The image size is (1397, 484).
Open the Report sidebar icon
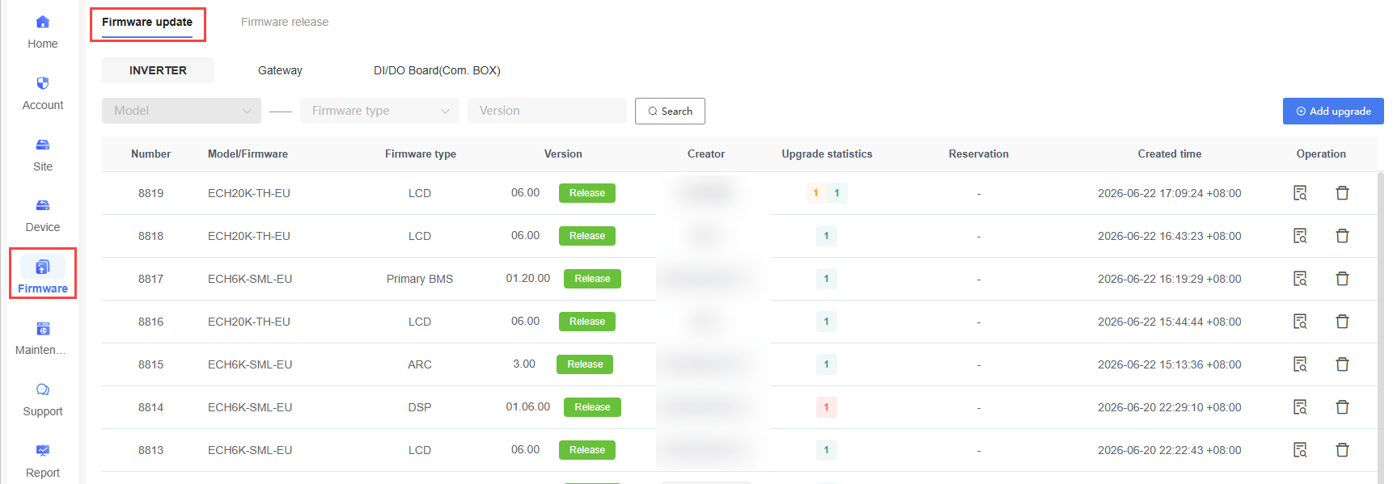tap(43, 451)
